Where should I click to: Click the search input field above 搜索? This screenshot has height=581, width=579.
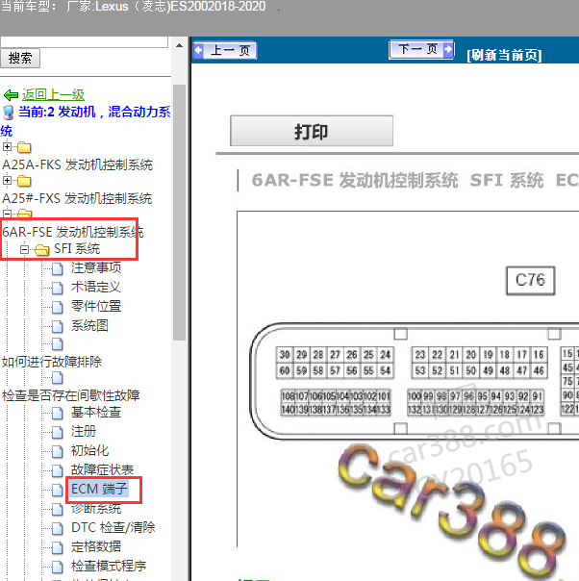84,42
